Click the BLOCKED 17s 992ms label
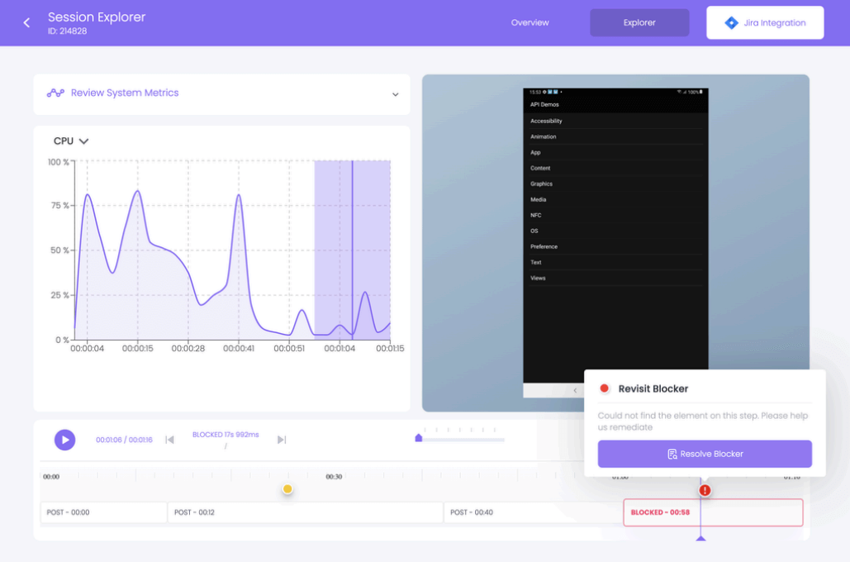850x562 pixels. 226,435
